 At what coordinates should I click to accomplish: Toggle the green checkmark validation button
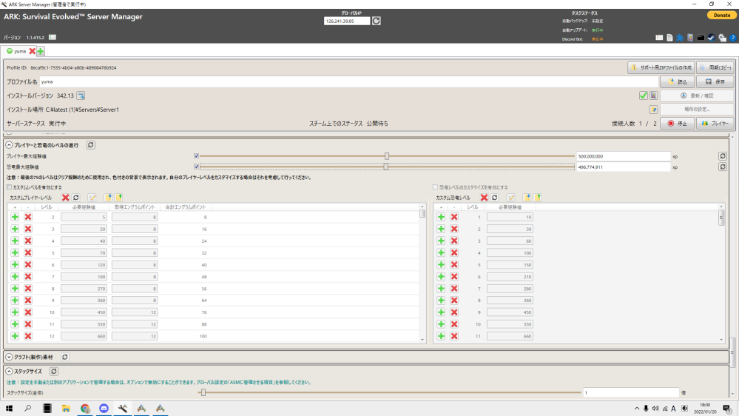pos(643,95)
